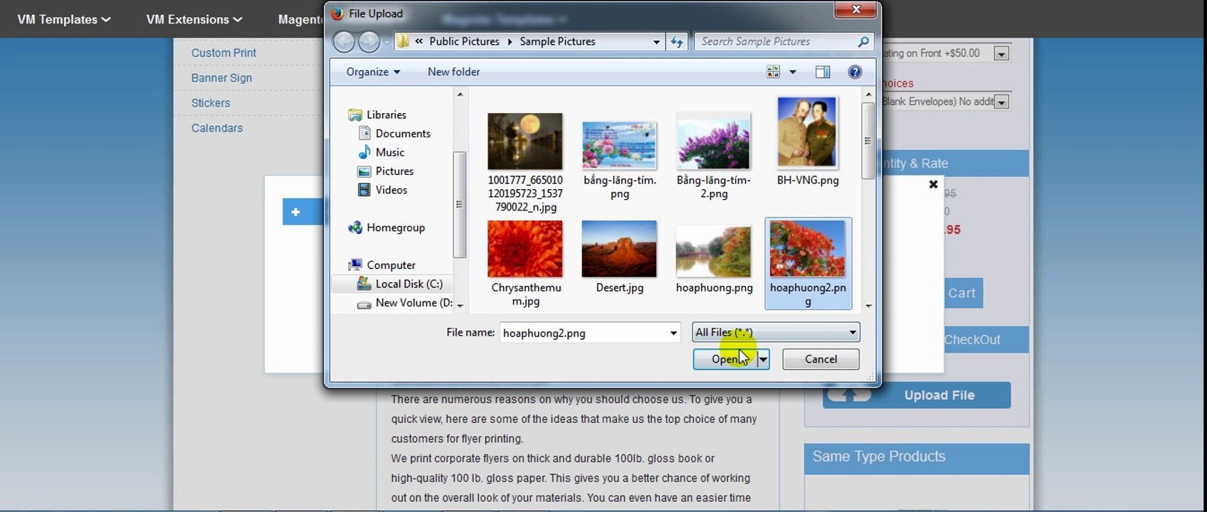Screen dimensions: 1207x512
Task: Open VM Extensions menu
Action: click(194, 19)
